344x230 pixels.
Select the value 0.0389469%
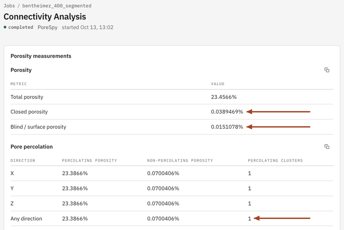227,112
